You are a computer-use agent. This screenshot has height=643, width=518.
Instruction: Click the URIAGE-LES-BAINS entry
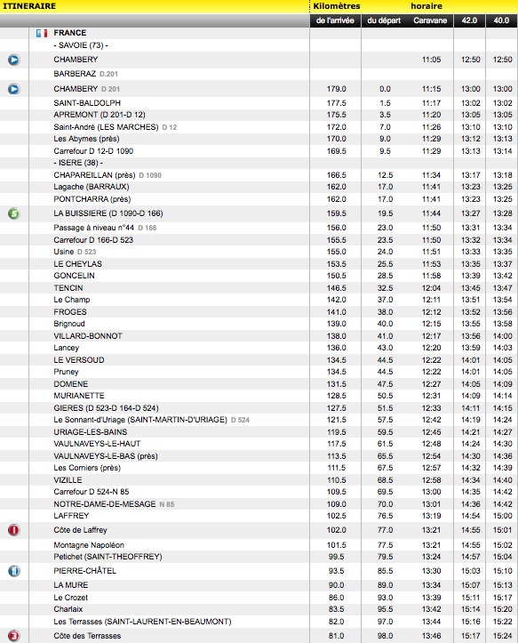pos(91,432)
